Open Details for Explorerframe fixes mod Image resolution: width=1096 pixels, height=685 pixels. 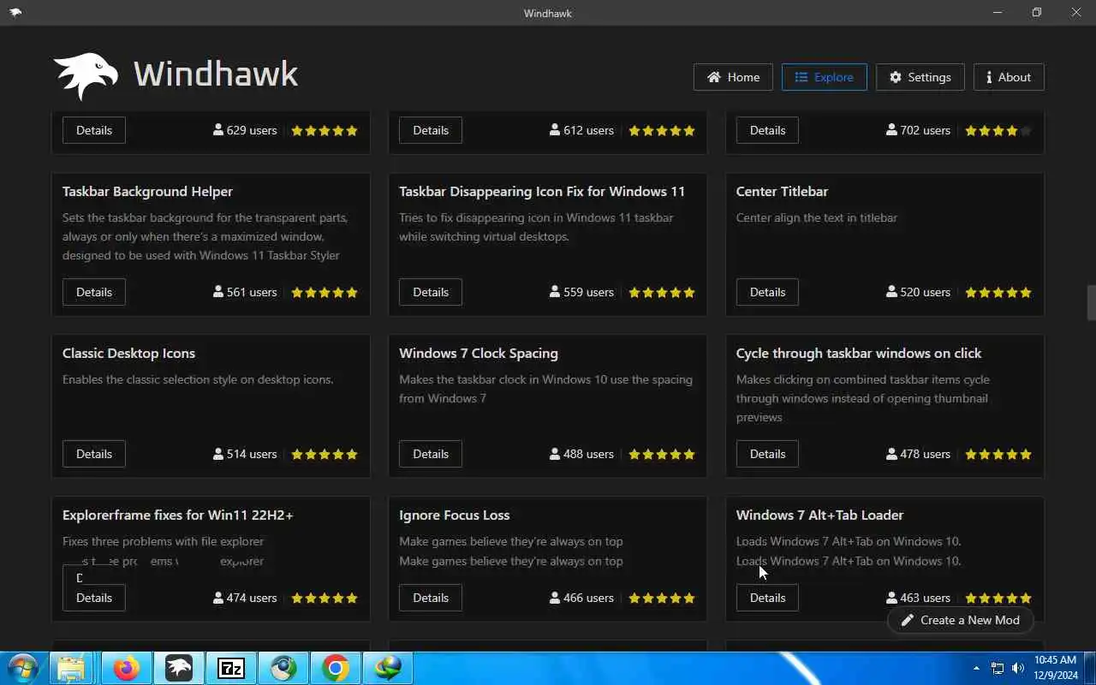coord(94,598)
